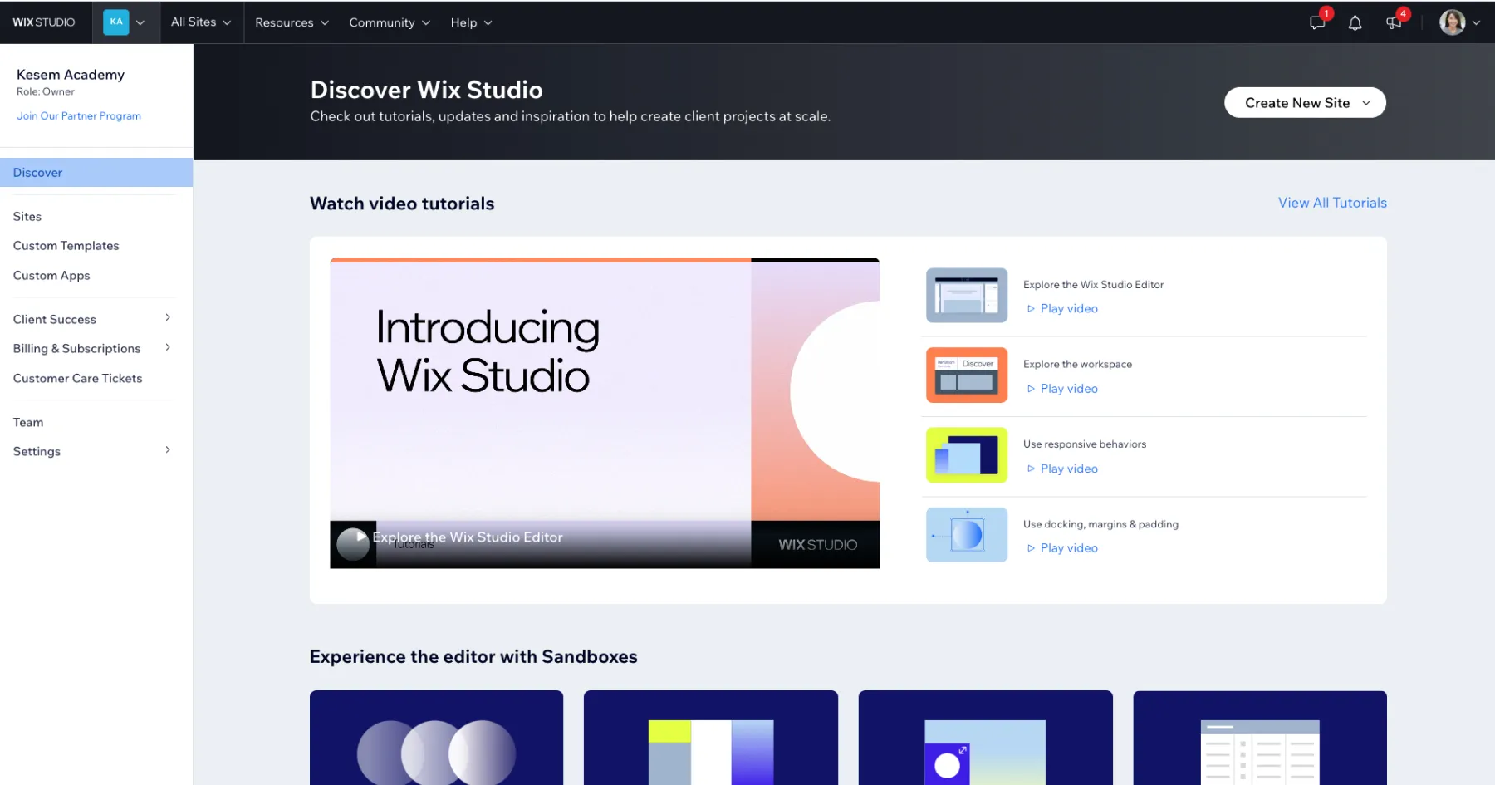This screenshot has height=785, width=1495.
Task: Select Discover in the sidebar
Action: point(96,173)
